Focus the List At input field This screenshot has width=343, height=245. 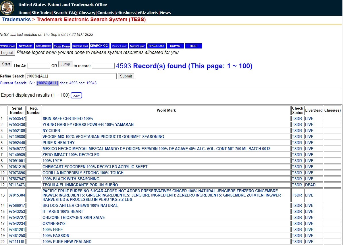(39, 66)
